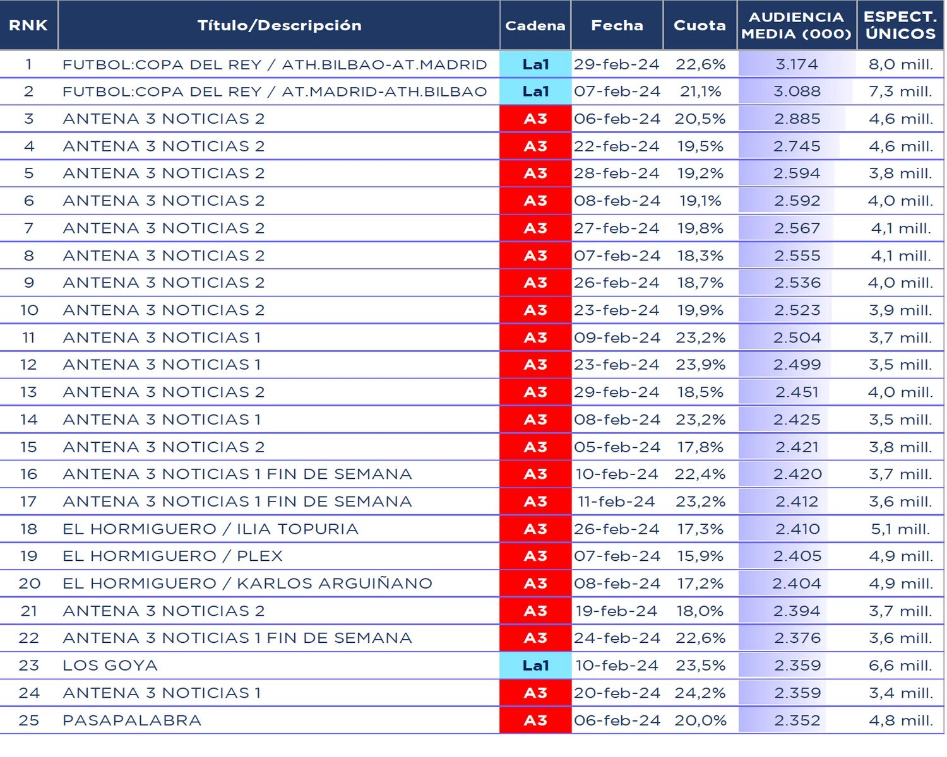
Task: Click the red A3 badge in the Pasapalabra row
Action: point(535,720)
